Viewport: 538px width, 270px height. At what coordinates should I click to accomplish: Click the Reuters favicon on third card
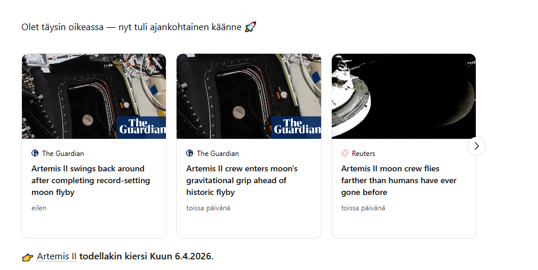[x=345, y=153]
